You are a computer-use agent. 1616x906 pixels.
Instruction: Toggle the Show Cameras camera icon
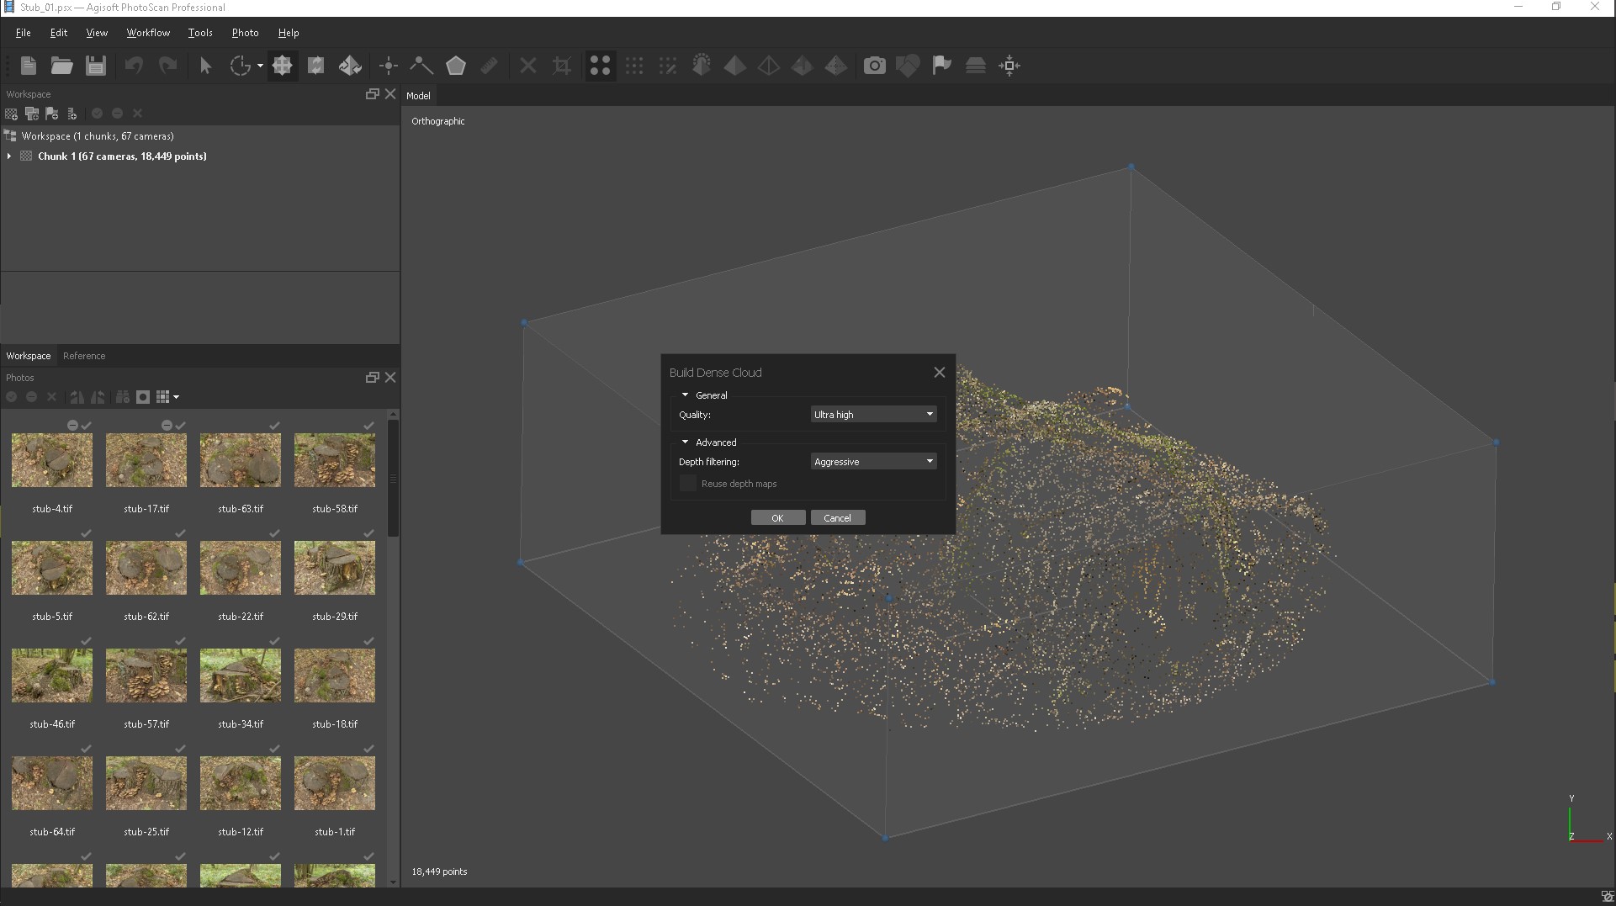pyautogui.click(x=874, y=66)
